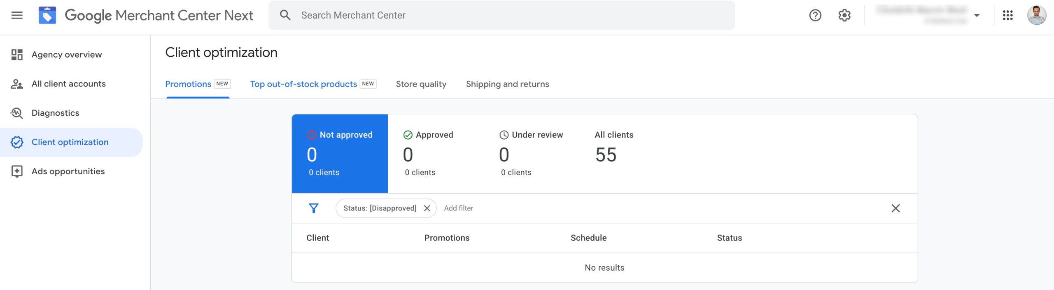Open the Help question mark icon
Screen dimensions: 1054x290
815,15
